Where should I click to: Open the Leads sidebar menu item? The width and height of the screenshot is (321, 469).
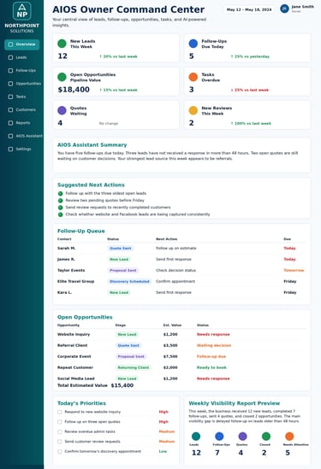22,57
